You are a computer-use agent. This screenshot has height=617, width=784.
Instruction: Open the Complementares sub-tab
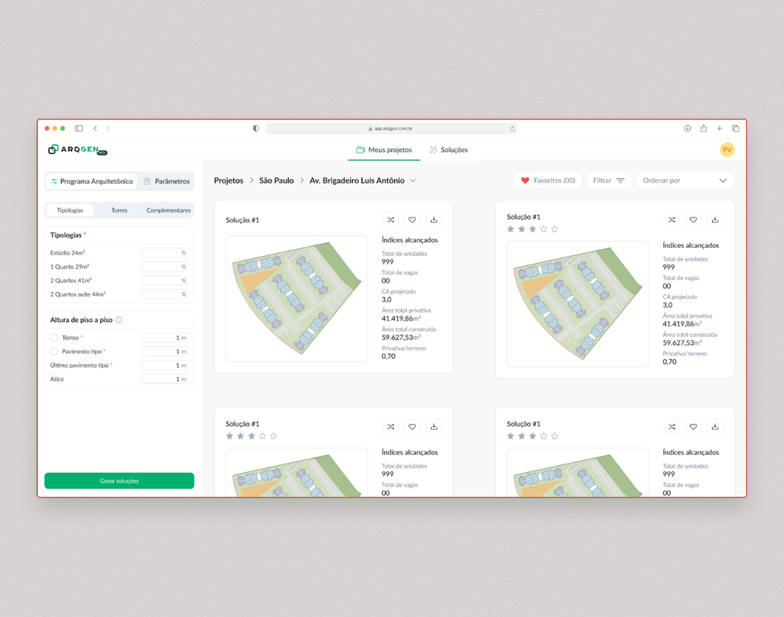pos(168,210)
